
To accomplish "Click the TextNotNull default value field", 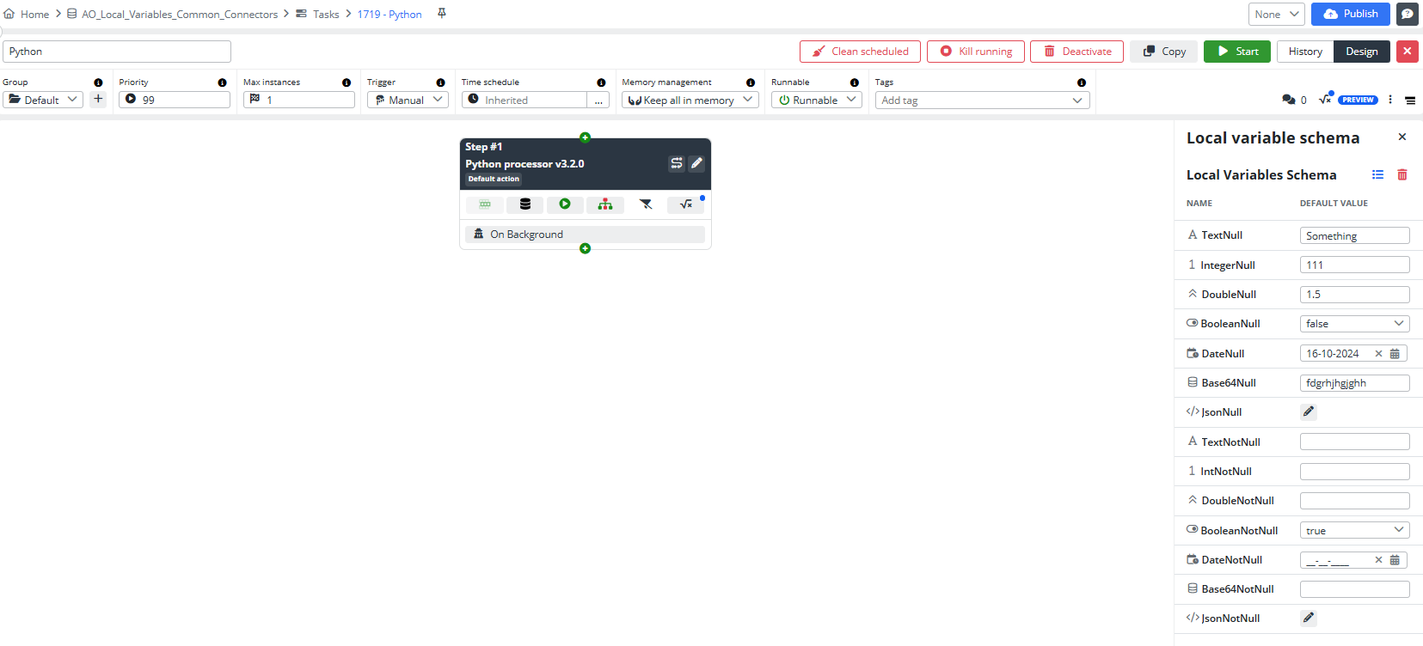I will click(1354, 442).
